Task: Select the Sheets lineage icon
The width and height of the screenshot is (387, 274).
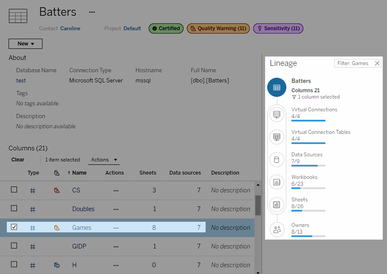Action: 277,205
